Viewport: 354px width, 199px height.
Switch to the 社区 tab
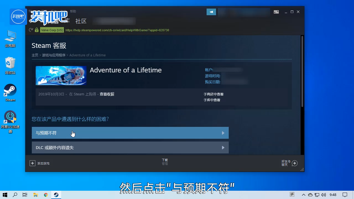click(x=81, y=21)
